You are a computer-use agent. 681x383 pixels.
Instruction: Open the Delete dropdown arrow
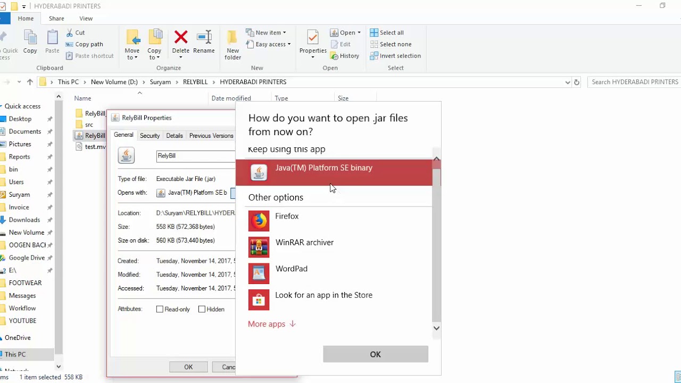[x=181, y=57]
